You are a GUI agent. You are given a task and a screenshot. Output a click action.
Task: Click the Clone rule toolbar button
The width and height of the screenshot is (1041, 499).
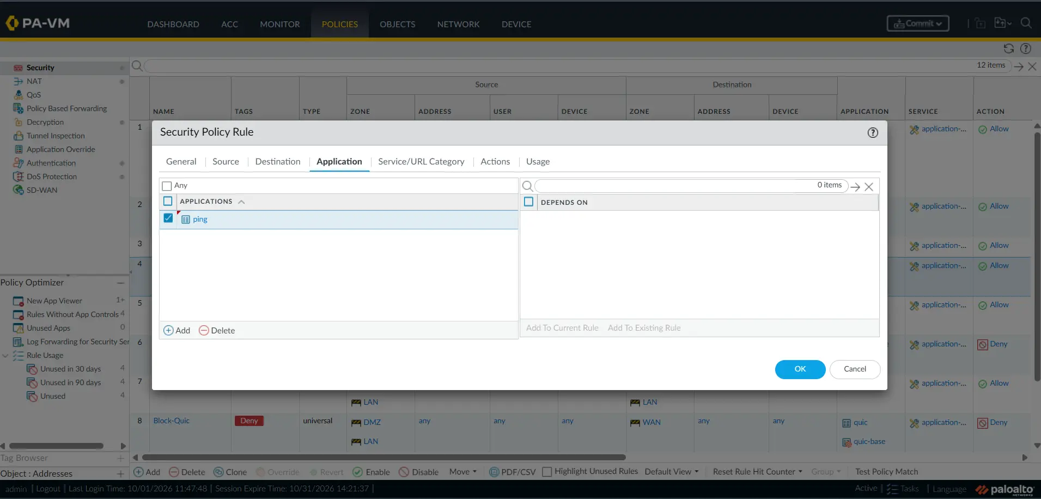pyautogui.click(x=230, y=472)
